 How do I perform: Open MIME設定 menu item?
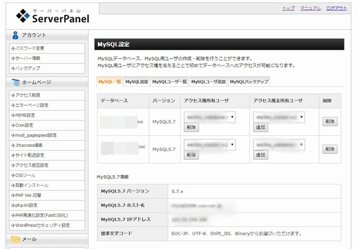pyautogui.click(x=47, y=116)
